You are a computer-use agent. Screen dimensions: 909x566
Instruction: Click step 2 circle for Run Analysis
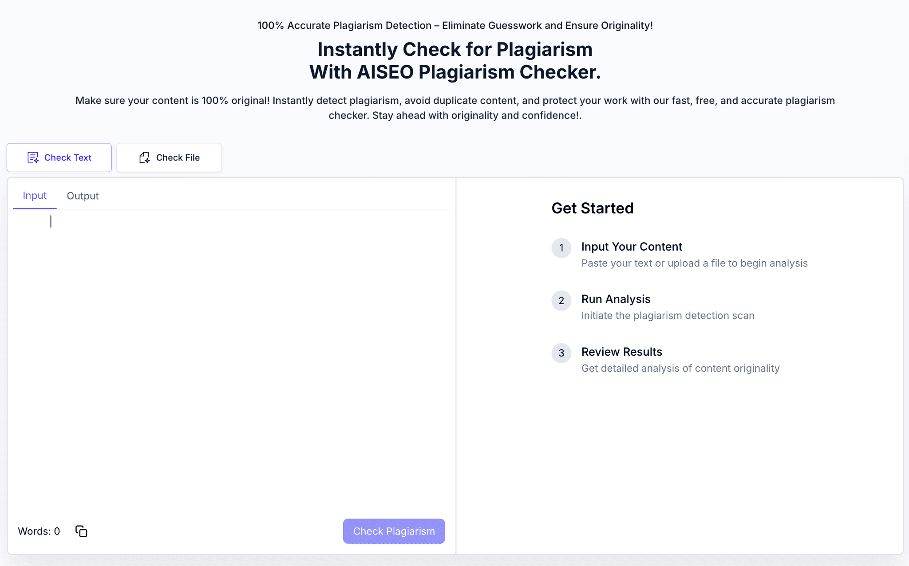coord(561,300)
